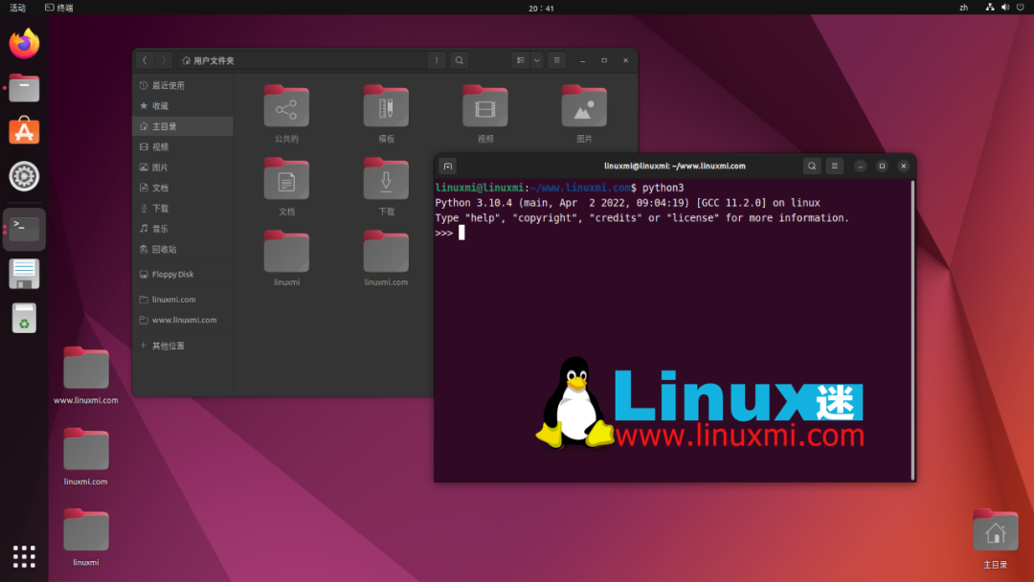The height and width of the screenshot is (582, 1034).
Task: Select www.linuxmi.com bookmark in sidebar
Action: [x=183, y=320]
